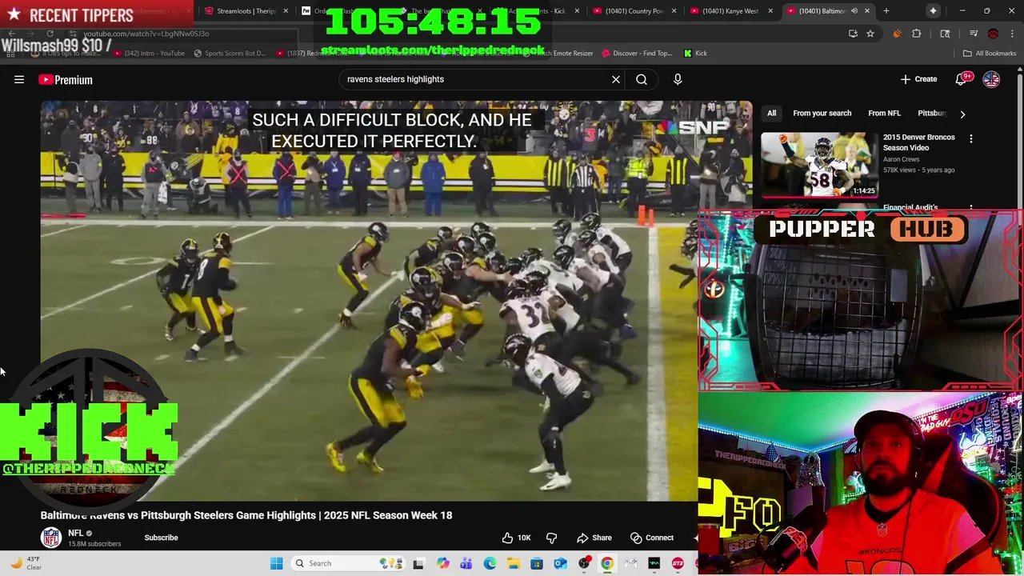Open YouTube notifications bell

962,79
